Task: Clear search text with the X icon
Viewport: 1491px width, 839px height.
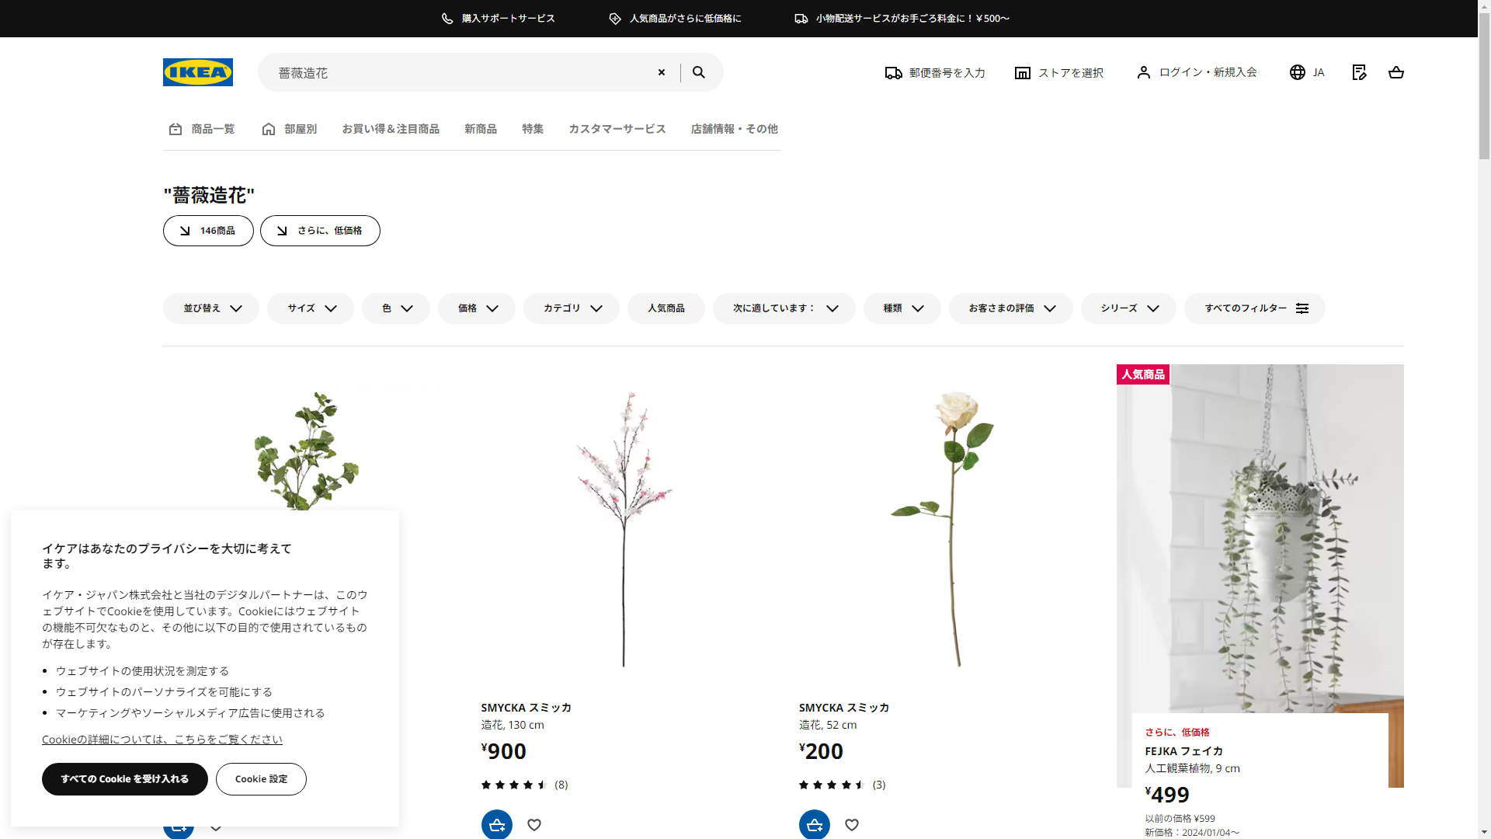Action: (x=662, y=72)
